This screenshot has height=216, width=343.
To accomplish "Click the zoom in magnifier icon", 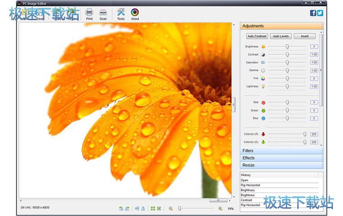I will pyautogui.click(x=220, y=208).
